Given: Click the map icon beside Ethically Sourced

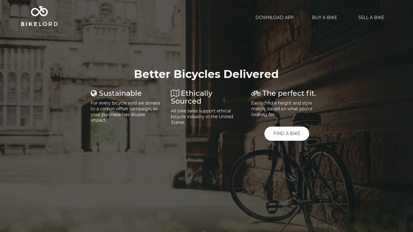Looking at the screenshot, I should (175, 93).
